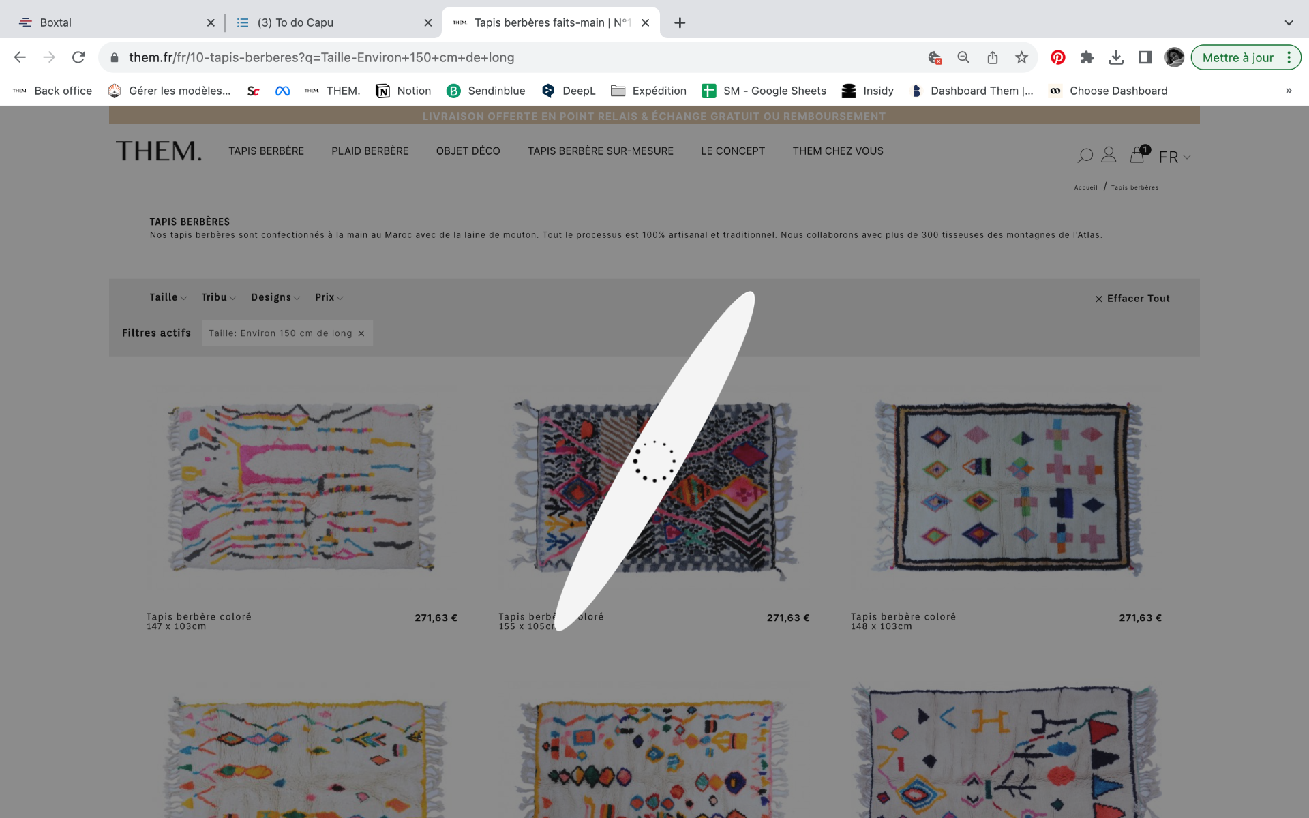Bookmark this page with the star icon
This screenshot has height=818, width=1309.
(1021, 57)
